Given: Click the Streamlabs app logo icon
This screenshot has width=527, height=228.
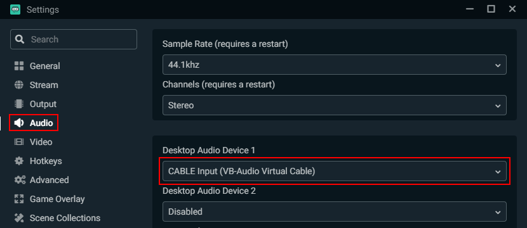Looking at the screenshot, I should coord(15,9).
